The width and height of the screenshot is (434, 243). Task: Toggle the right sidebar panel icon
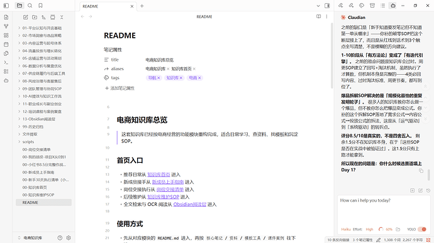(327, 6)
